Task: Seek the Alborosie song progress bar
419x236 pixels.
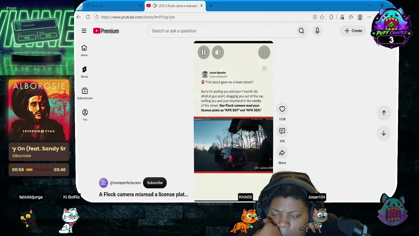Action: click(x=39, y=170)
